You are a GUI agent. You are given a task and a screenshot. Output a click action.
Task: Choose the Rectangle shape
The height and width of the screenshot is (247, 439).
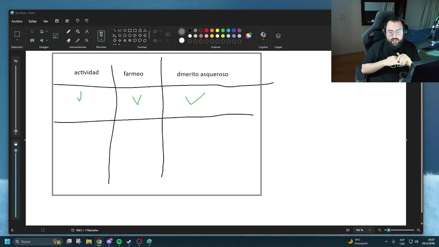[130, 31]
